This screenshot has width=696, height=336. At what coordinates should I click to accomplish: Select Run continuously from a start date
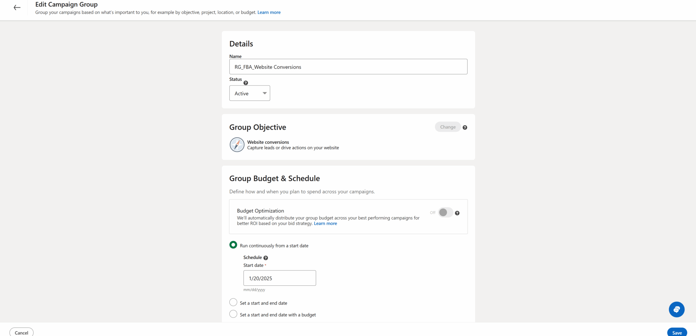click(x=233, y=245)
